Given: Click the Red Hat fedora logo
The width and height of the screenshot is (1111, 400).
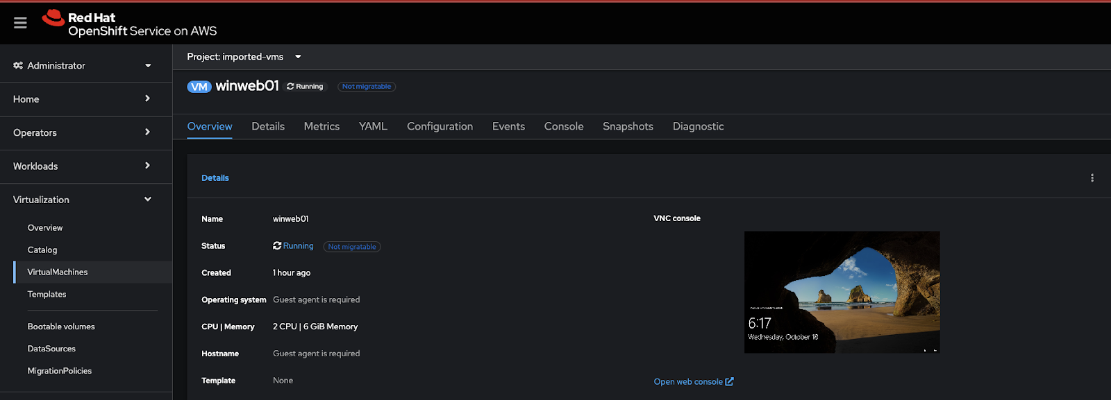Looking at the screenshot, I should [53, 18].
